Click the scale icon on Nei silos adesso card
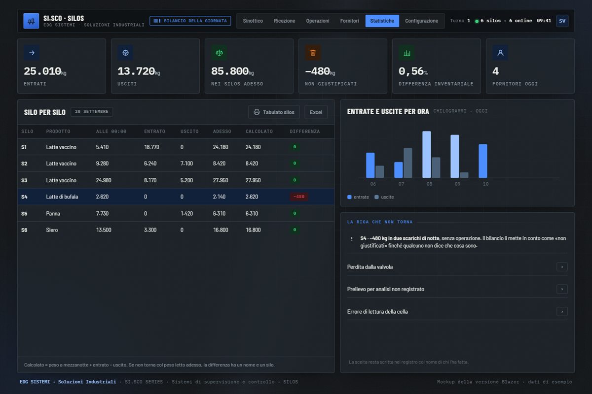 tap(219, 53)
